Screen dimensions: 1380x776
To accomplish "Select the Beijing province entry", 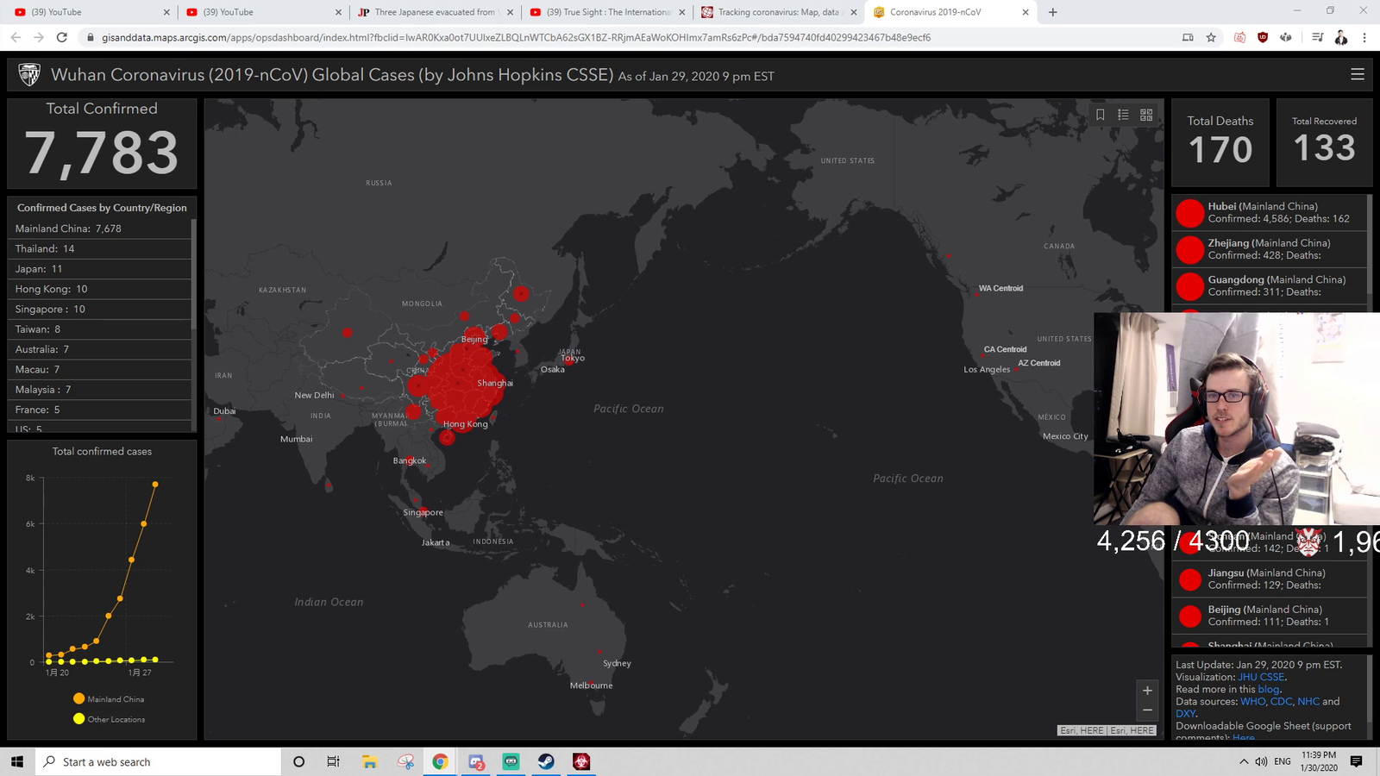I will [1270, 616].
